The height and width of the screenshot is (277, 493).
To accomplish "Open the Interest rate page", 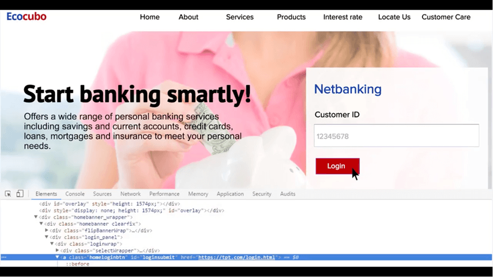I will click(343, 17).
